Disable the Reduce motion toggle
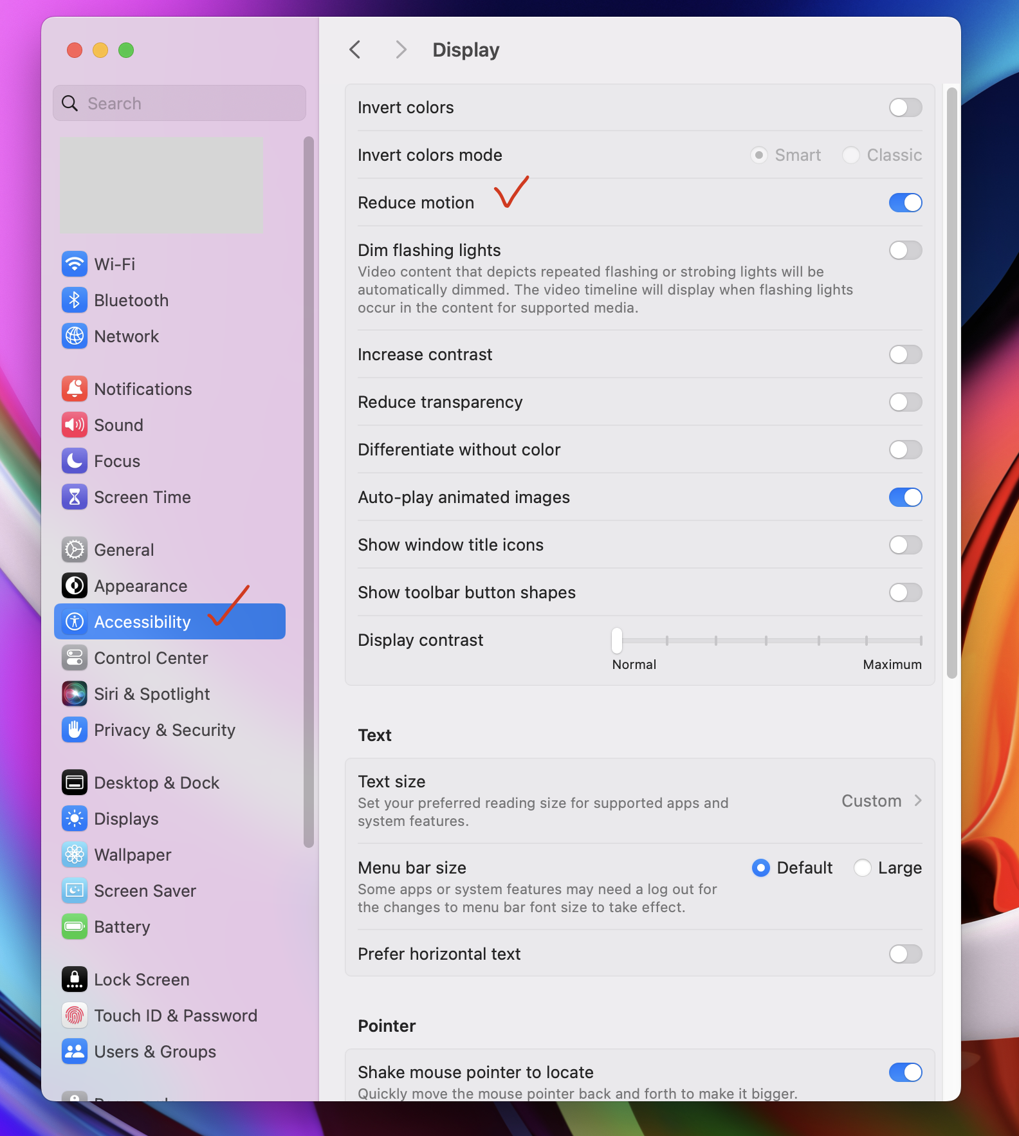The image size is (1019, 1136). [x=905, y=203]
